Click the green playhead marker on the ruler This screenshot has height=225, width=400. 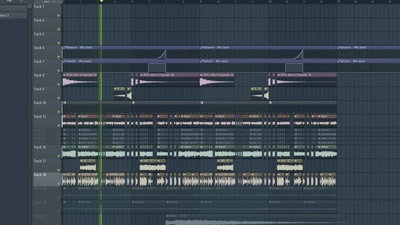point(101,1)
